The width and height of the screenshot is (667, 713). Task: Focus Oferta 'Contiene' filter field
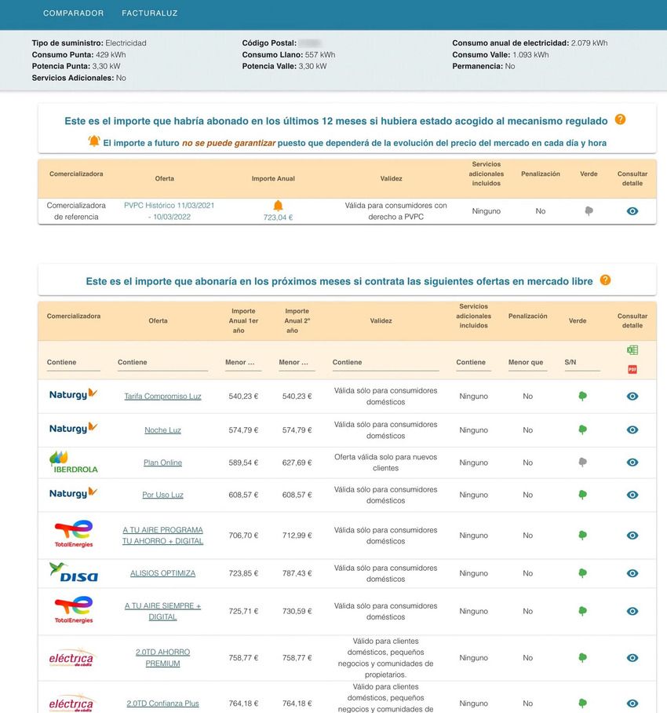click(162, 363)
